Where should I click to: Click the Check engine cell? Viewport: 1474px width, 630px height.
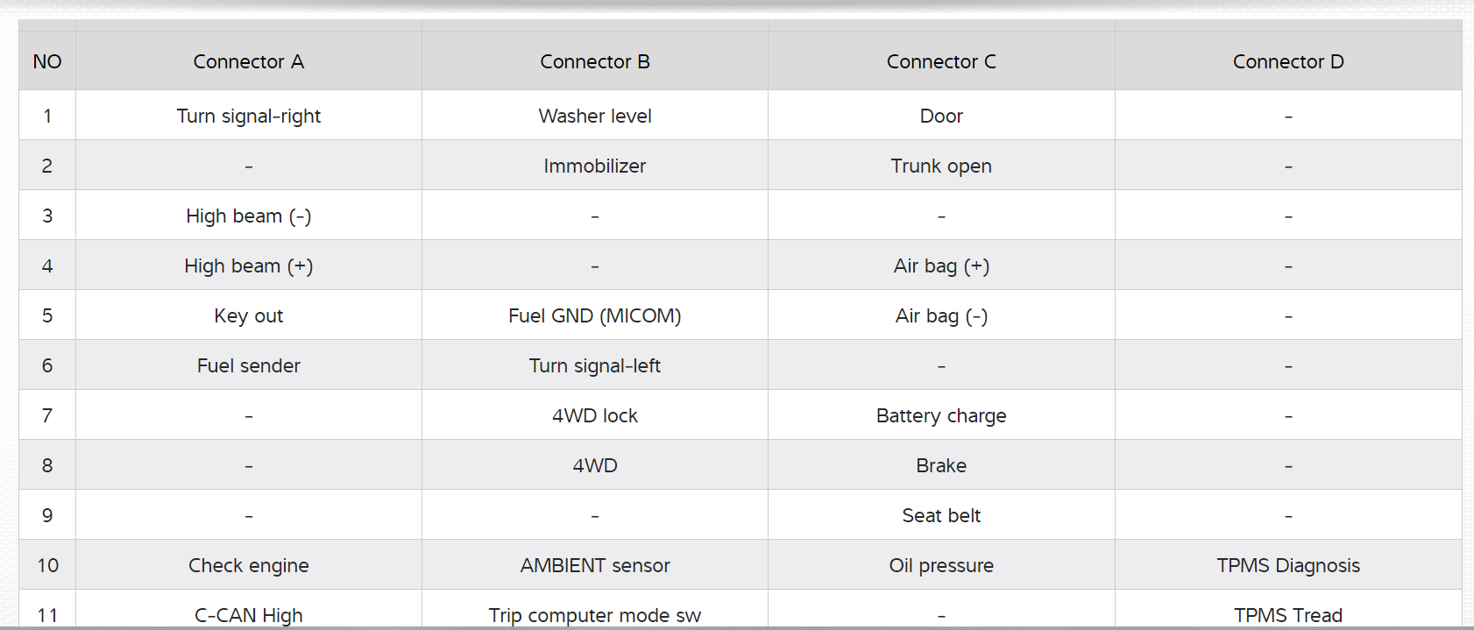click(248, 565)
